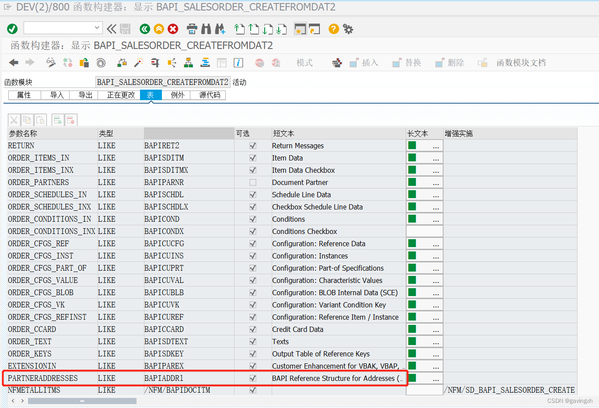Toggle the 可选 checkbox for NFMETALLITMS

pyautogui.click(x=252, y=390)
